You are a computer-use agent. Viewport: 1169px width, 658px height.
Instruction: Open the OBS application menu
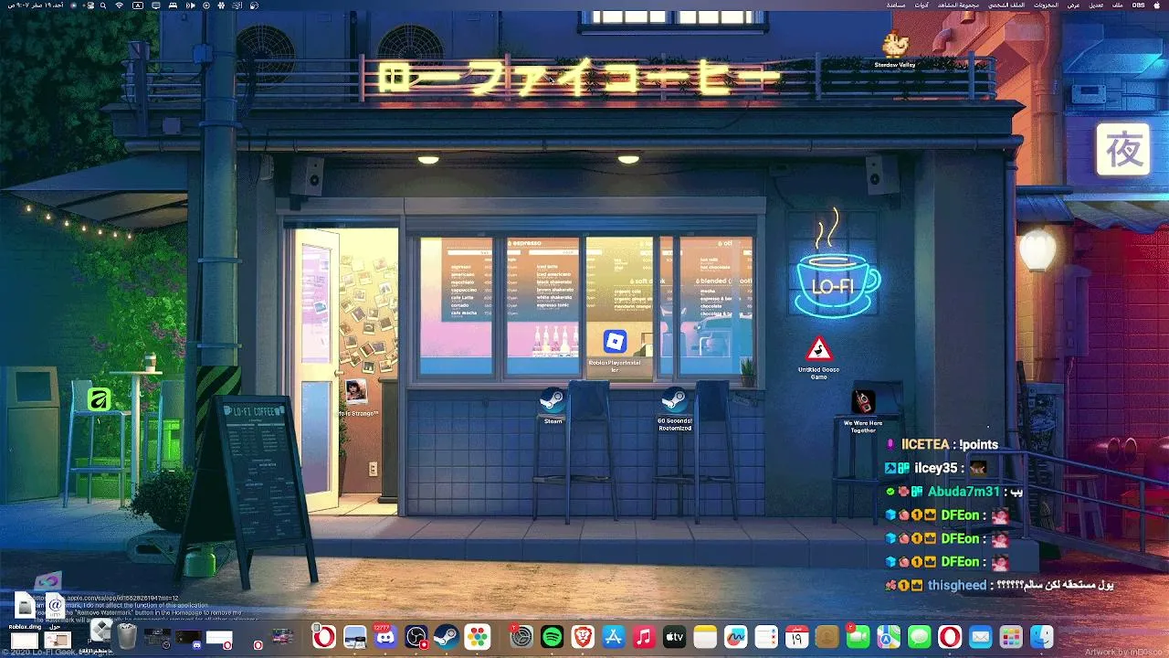1138,5
